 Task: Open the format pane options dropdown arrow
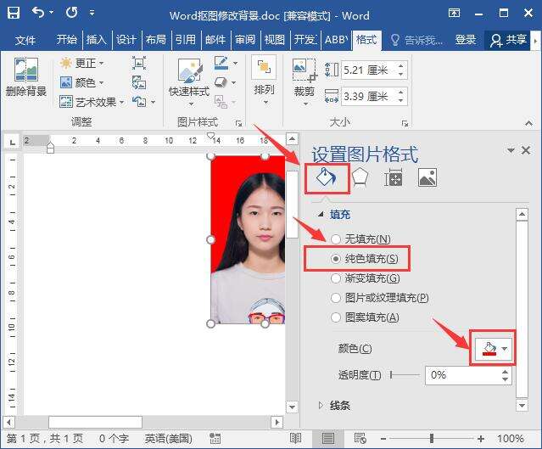pos(511,150)
